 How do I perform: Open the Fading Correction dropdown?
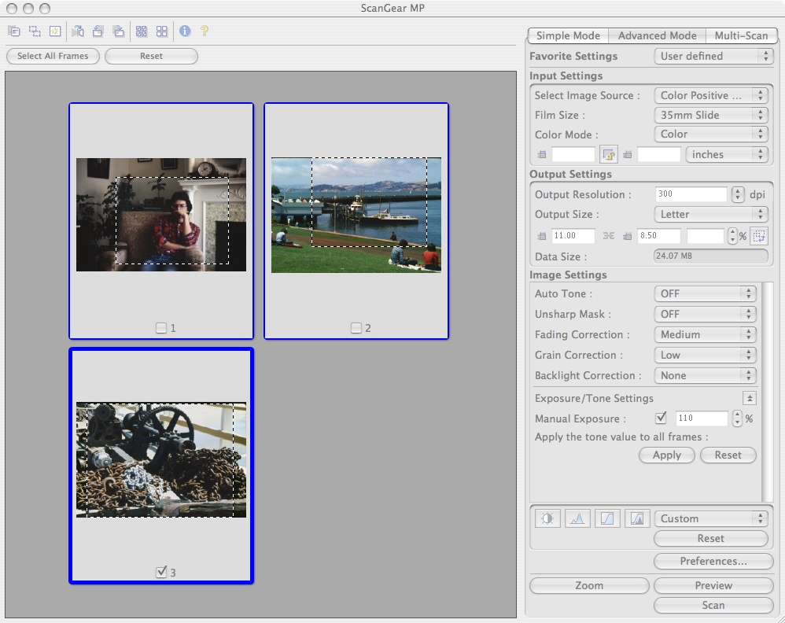[x=704, y=334]
